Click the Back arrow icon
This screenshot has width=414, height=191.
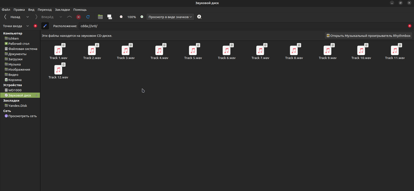point(5,17)
